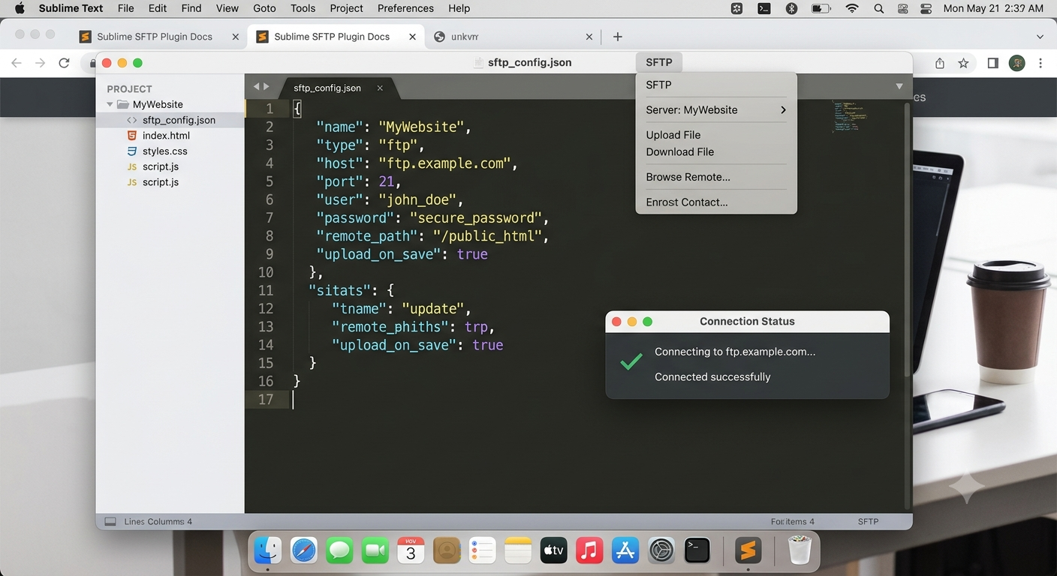The image size is (1057, 576).
Task: Open the browser tab search chevron
Action: coord(1040,37)
